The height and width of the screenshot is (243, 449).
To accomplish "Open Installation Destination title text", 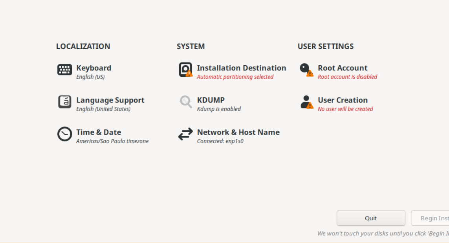I will pyautogui.click(x=241, y=68).
